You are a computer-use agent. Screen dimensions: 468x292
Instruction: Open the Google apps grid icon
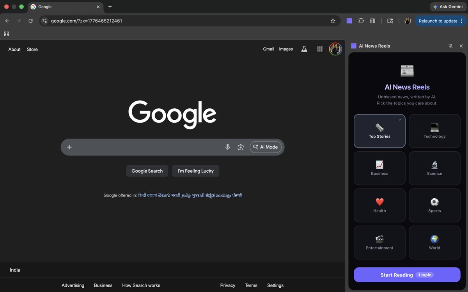(x=320, y=49)
